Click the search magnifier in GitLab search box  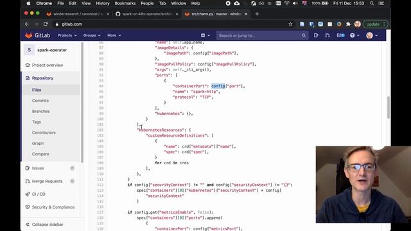(304, 35)
